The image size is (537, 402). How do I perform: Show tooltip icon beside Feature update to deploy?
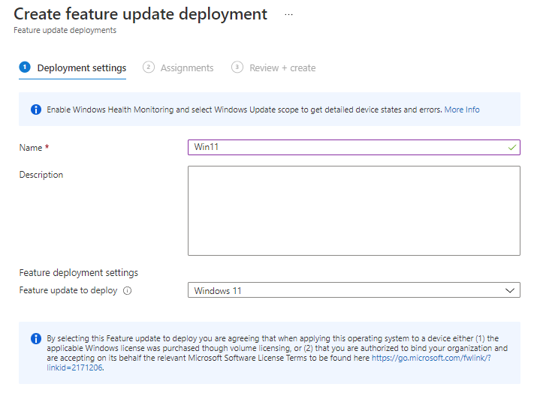(127, 291)
